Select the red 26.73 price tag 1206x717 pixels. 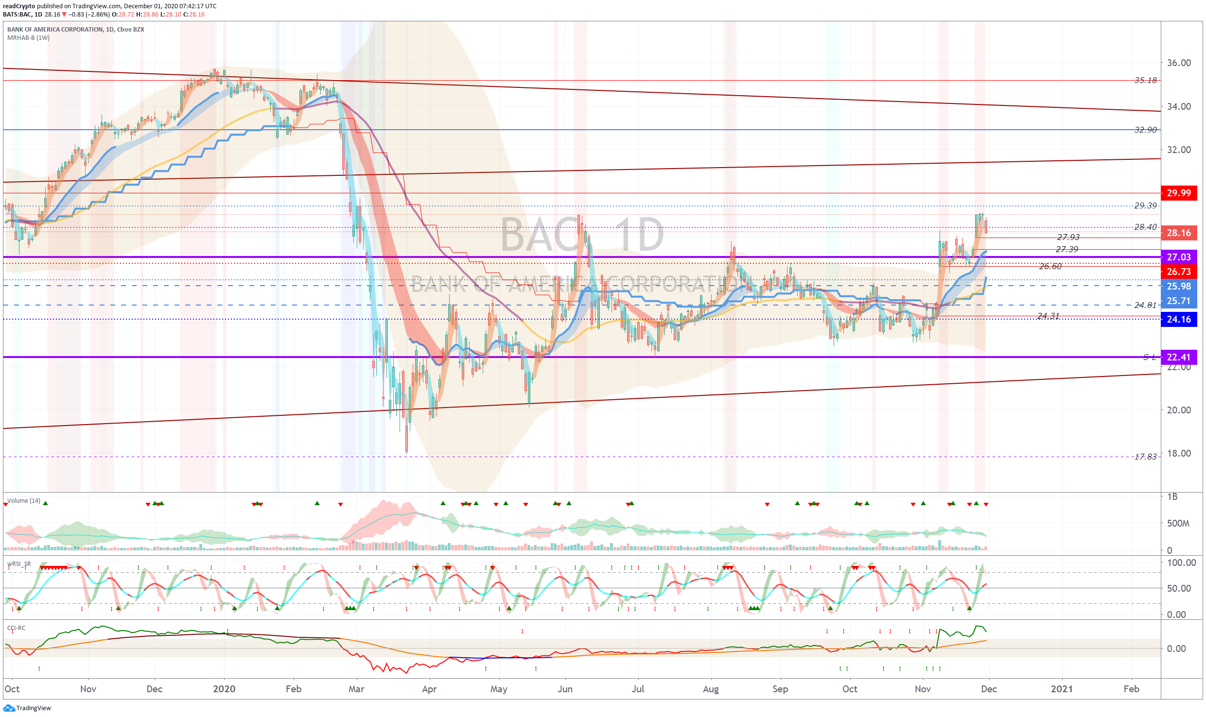[1179, 272]
